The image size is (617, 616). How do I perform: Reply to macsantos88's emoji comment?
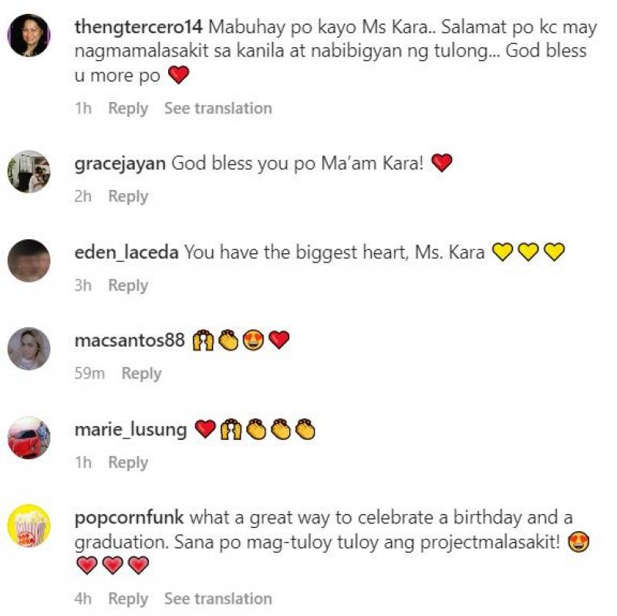[x=141, y=374]
